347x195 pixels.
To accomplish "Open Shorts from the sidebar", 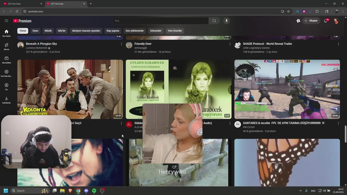I will click(7, 47).
